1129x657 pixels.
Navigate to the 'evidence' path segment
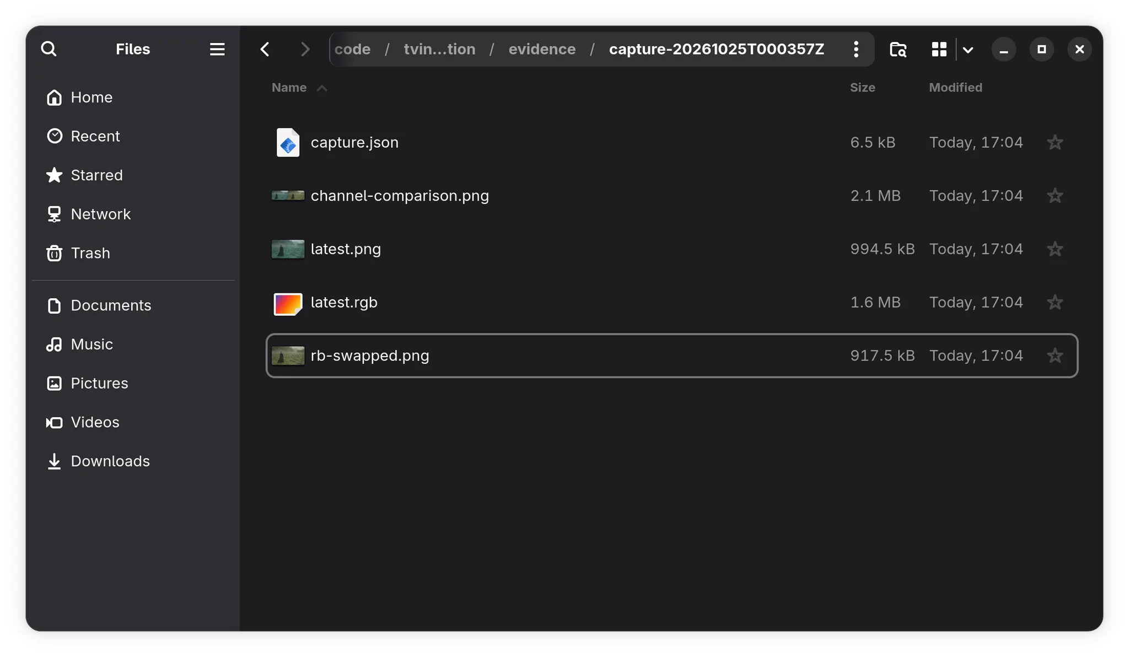[542, 49]
